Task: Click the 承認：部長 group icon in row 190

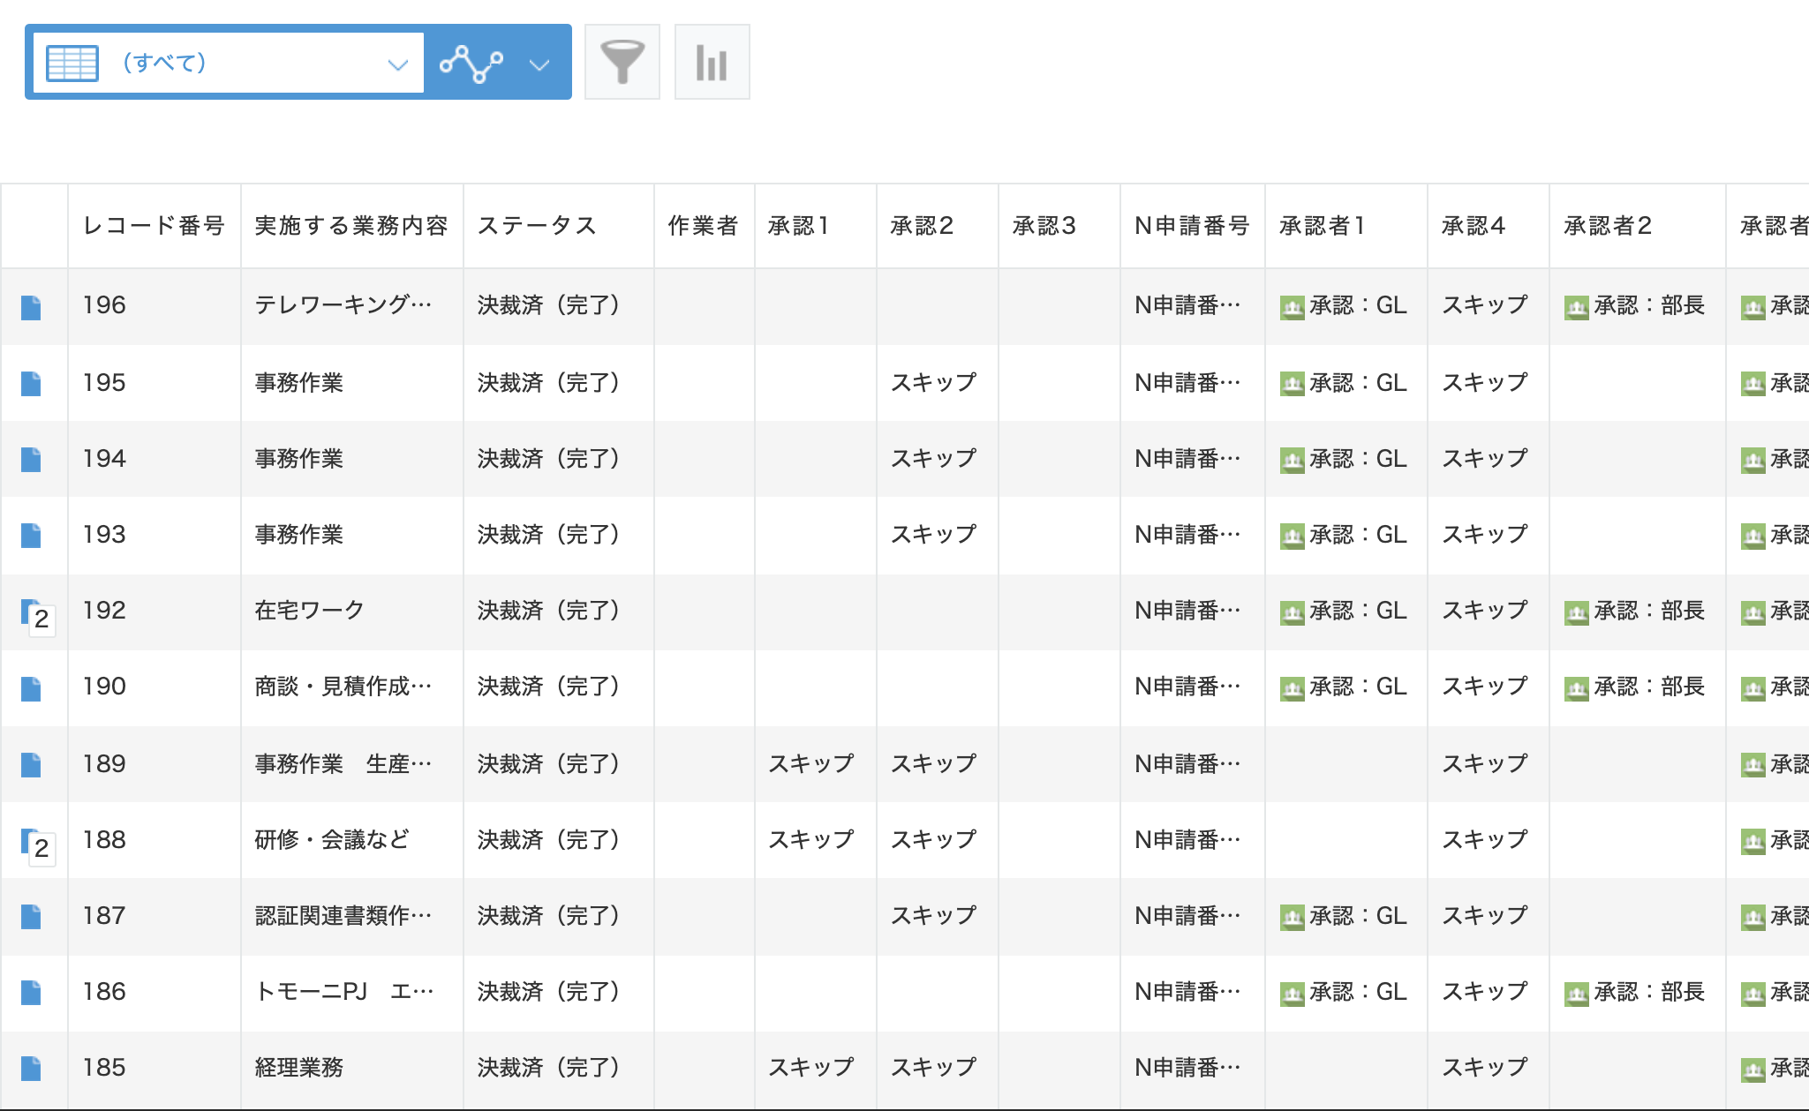Action: click(1577, 689)
